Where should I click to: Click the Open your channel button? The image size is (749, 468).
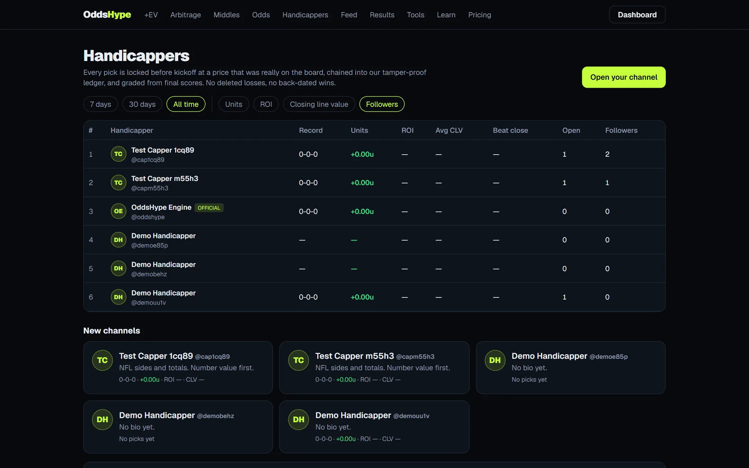[x=623, y=77]
